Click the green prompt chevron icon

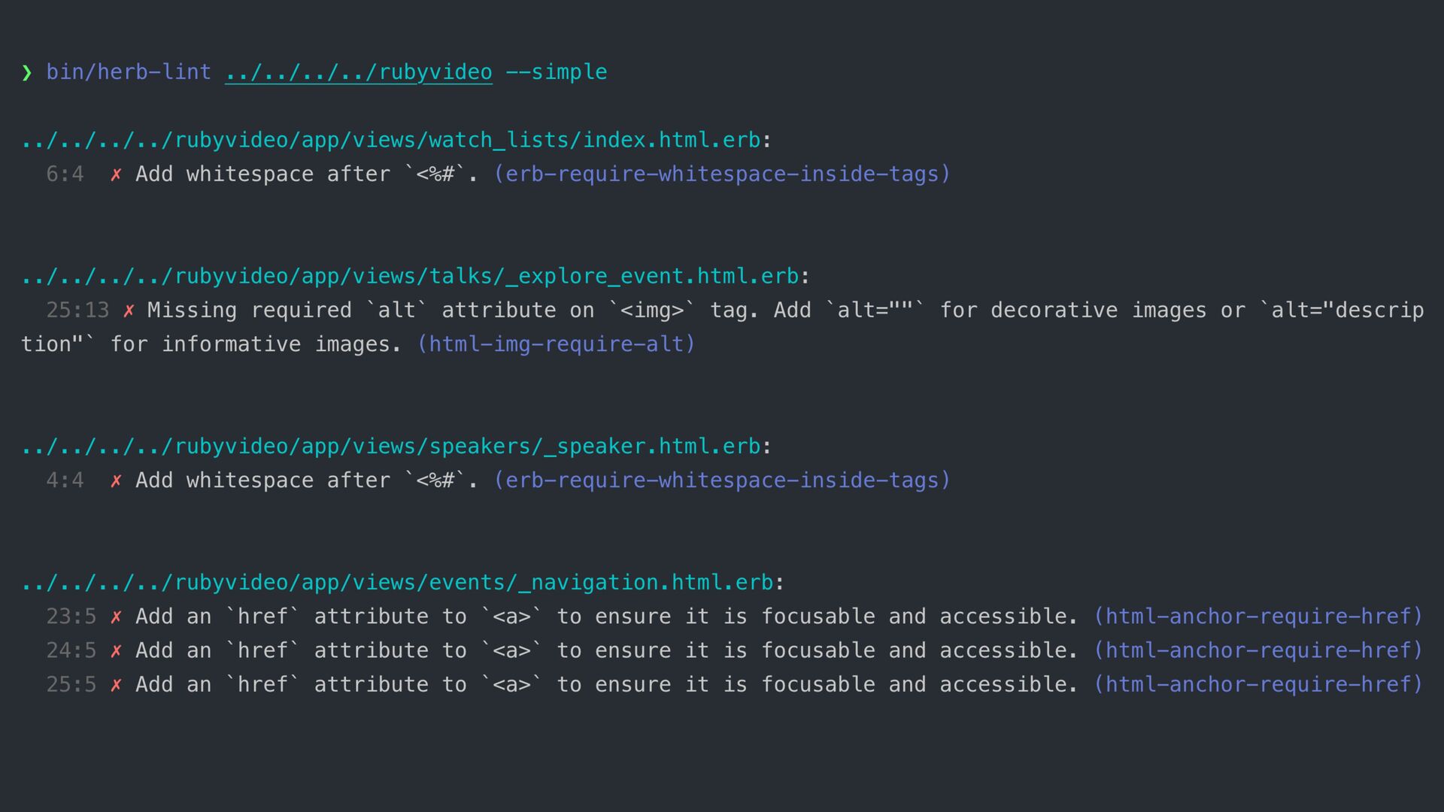(x=27, y=73)
